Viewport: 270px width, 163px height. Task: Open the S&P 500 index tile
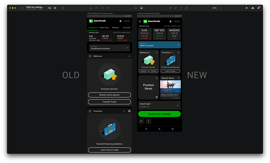159,34
